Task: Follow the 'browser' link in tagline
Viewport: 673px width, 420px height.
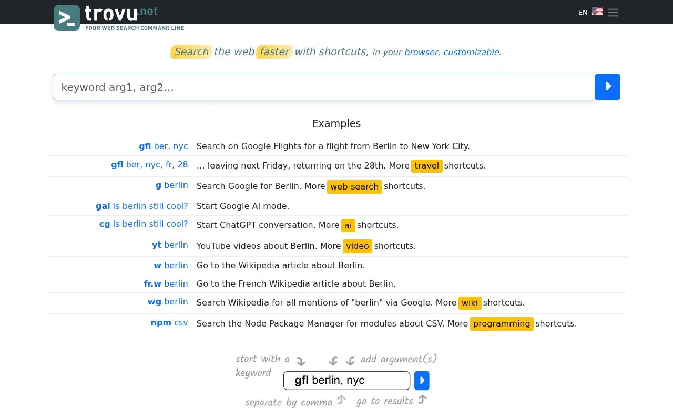Action: pos(421,52)
